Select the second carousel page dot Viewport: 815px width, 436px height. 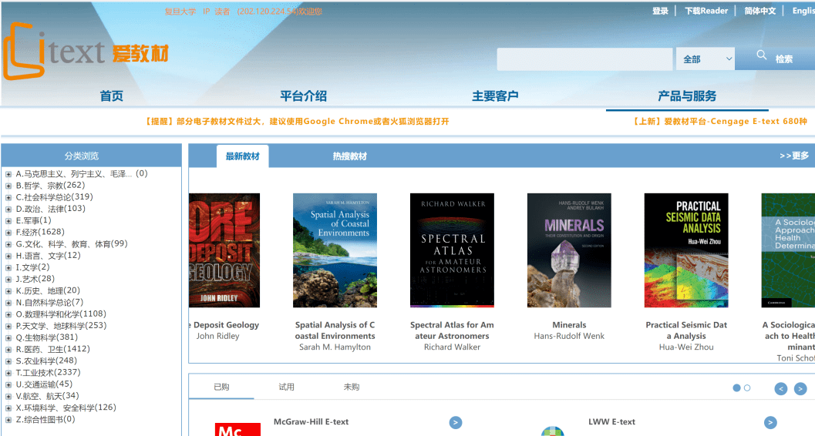pos(747,387)
